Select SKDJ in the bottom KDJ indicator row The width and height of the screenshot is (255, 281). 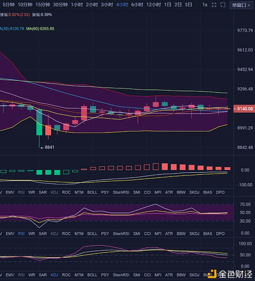194,275
